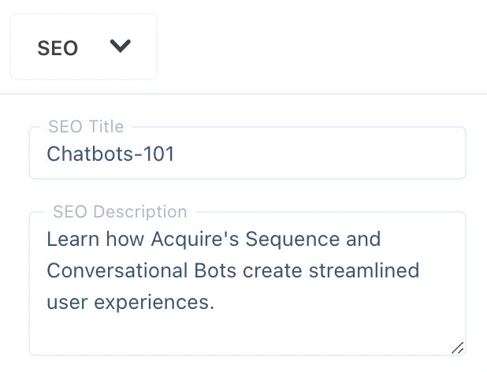This screenshot has width=487, height=372.
Task: Focus the SEO Description text area
Action: (x=247, y=284)
